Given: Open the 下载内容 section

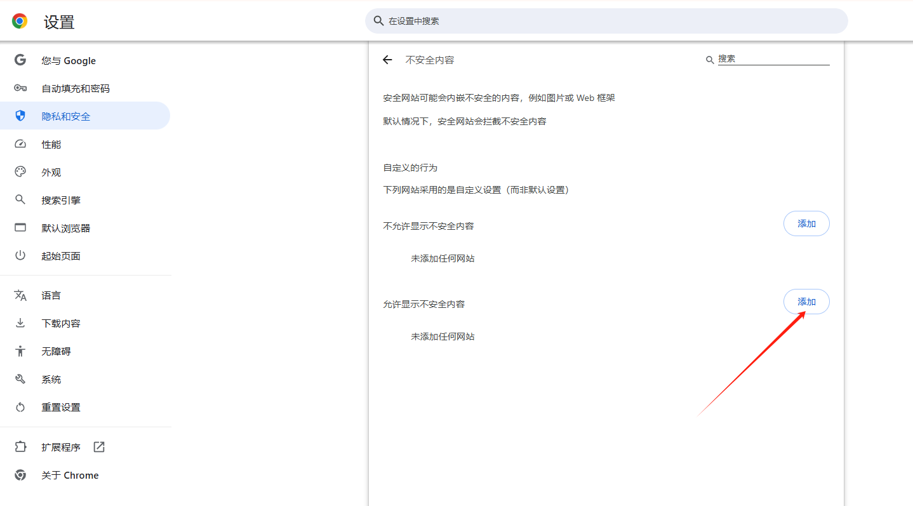Looking at the screenshot, I should pos(85,323).
